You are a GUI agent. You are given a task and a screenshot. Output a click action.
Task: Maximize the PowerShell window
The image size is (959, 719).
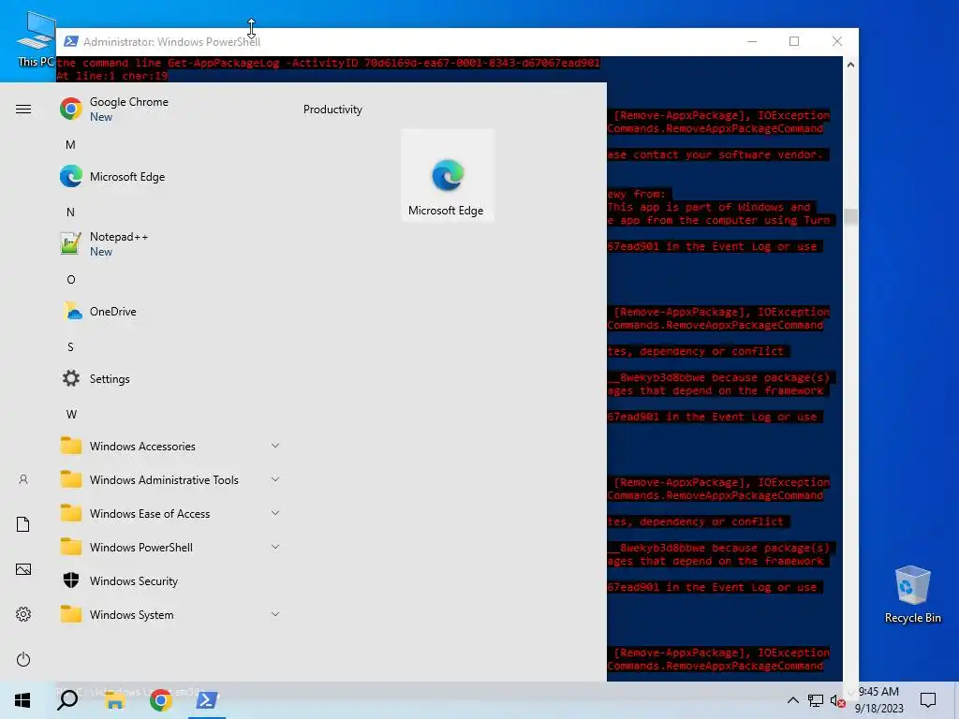794,41
